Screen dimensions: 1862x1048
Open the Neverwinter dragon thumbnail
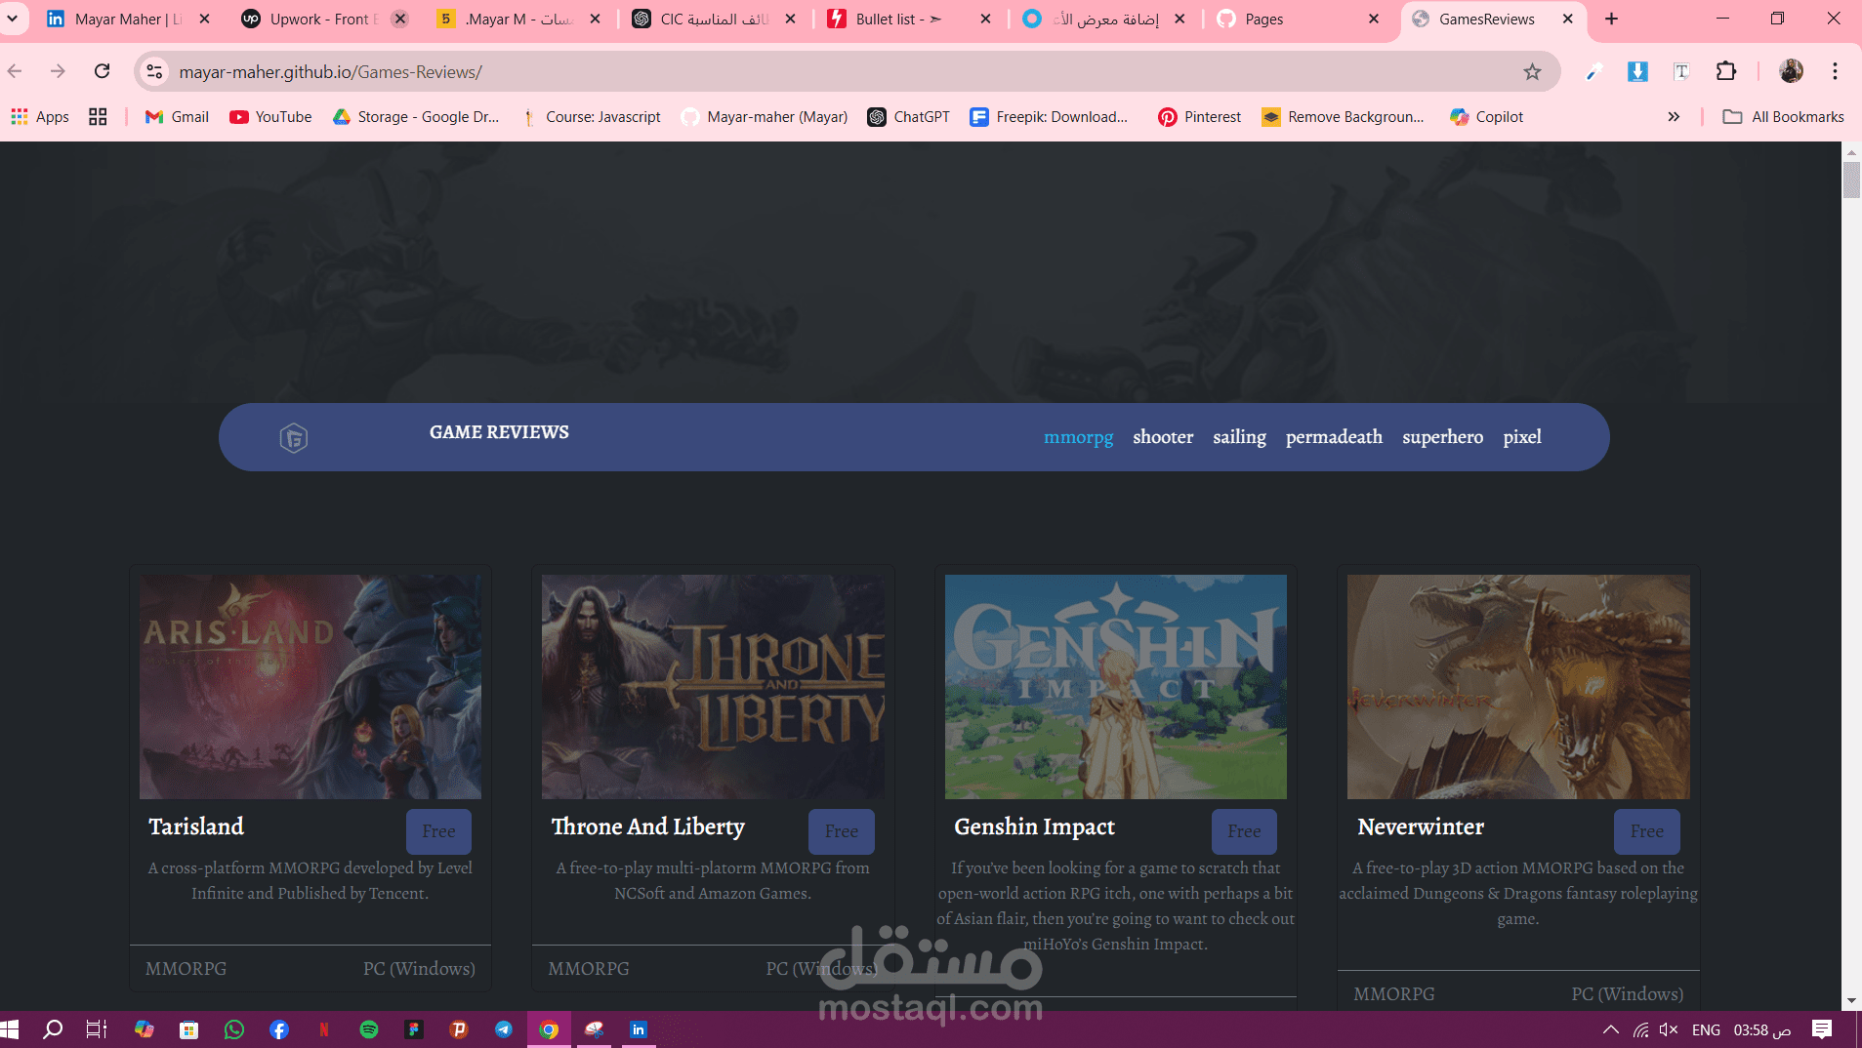point(1518,687)
